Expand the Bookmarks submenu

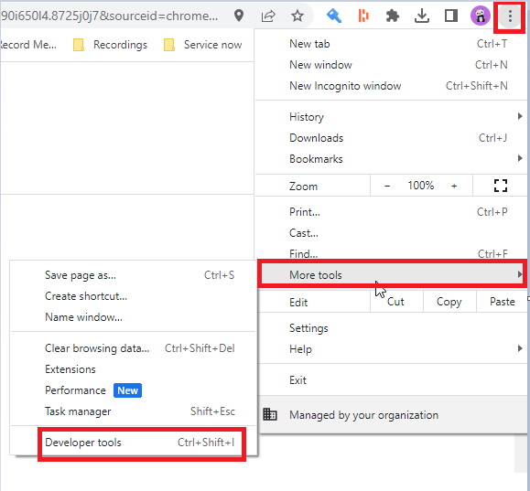pyautogui.click(x=391, y=159)
